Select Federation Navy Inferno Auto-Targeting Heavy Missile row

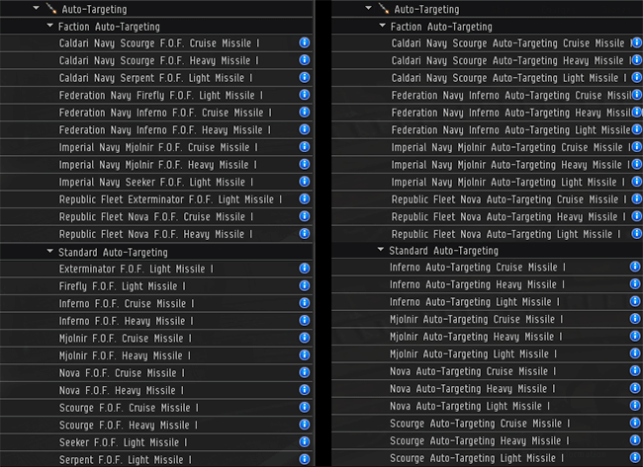pos(487,113)
